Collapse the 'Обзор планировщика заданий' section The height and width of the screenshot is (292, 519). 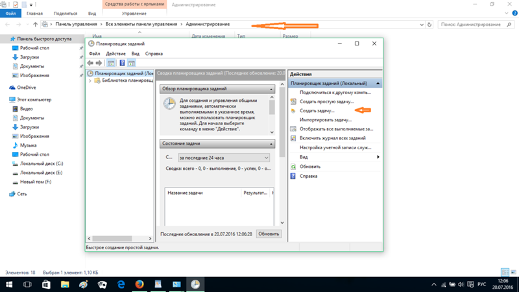[x=271, y=89]
